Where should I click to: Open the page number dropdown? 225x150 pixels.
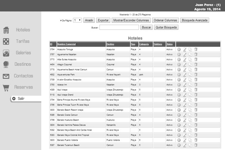[x=77, y=20]
